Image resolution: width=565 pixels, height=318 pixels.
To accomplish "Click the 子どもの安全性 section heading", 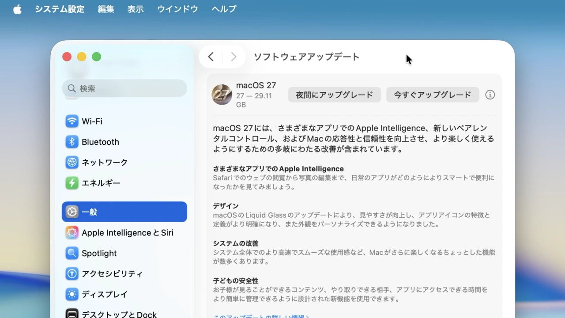I will [x=236, y=280].
